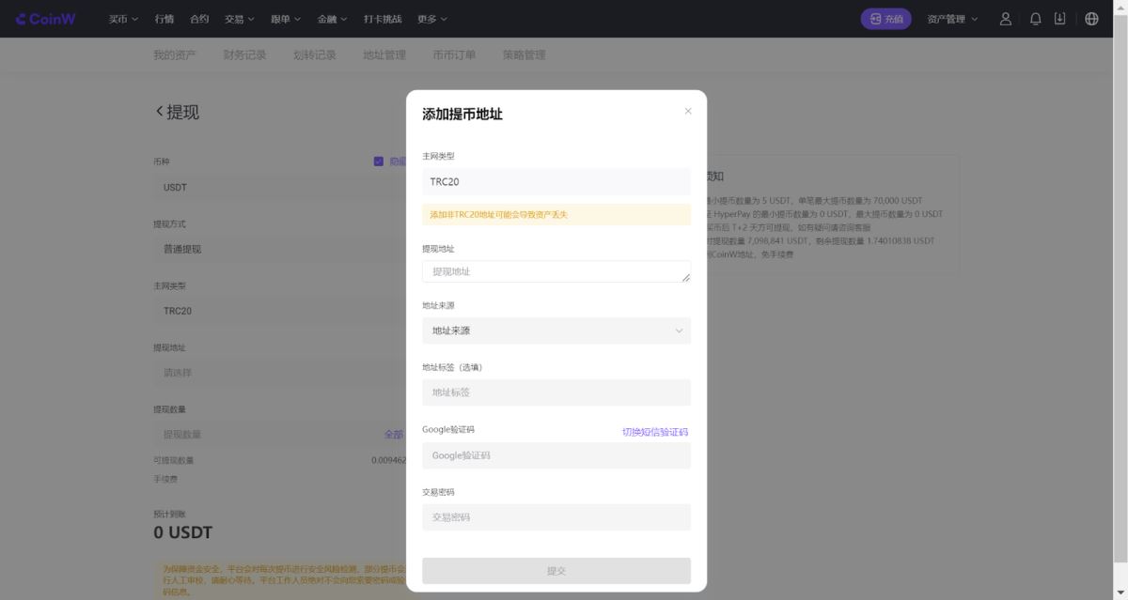1128x600 pixels.
Task: Click the back arrow beside 提现
Action: click(158, 111)
